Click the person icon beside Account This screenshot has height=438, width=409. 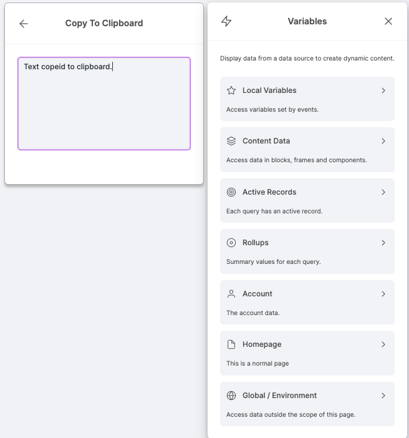tap(231, 294)
